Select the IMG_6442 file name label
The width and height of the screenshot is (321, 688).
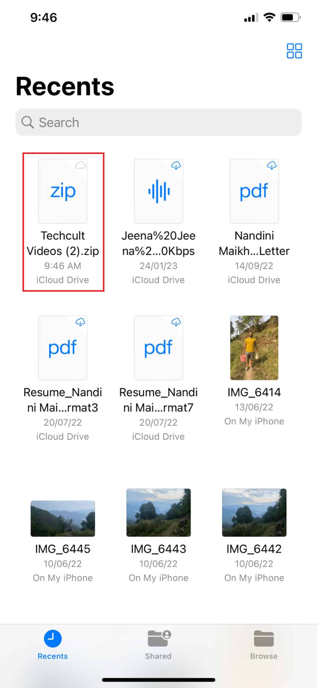254,549
